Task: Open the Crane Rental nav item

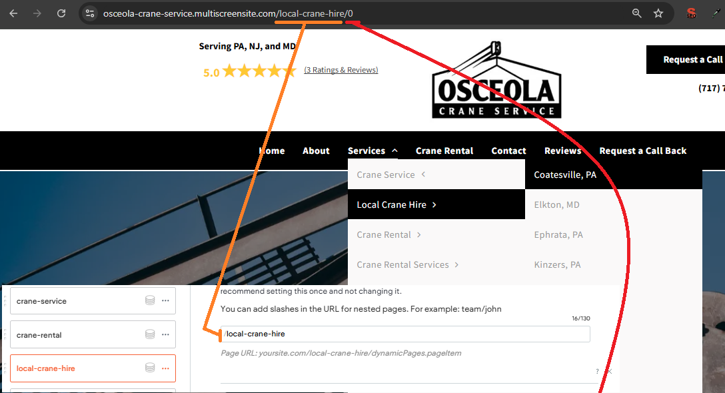Action: [x=444, y=151]
